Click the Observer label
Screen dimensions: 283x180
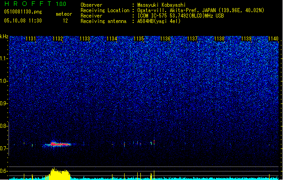pos(91,5)
